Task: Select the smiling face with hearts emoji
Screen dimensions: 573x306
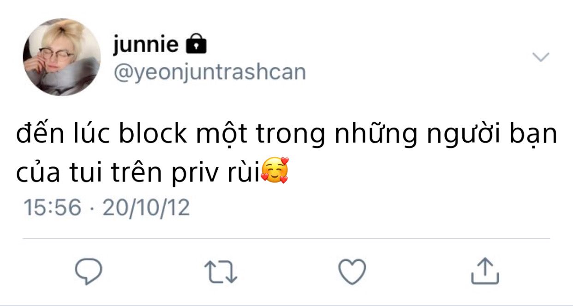Action: (x=275, y=171)
